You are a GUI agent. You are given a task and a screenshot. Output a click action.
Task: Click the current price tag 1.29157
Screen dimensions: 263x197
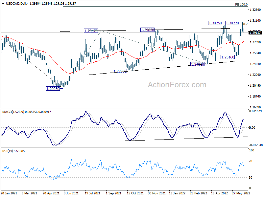(255, 33)
